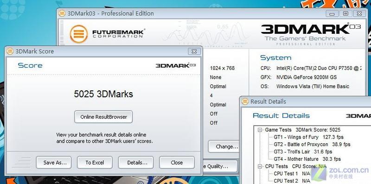Click the 1024 x 768 resolution value

(222, 68)
